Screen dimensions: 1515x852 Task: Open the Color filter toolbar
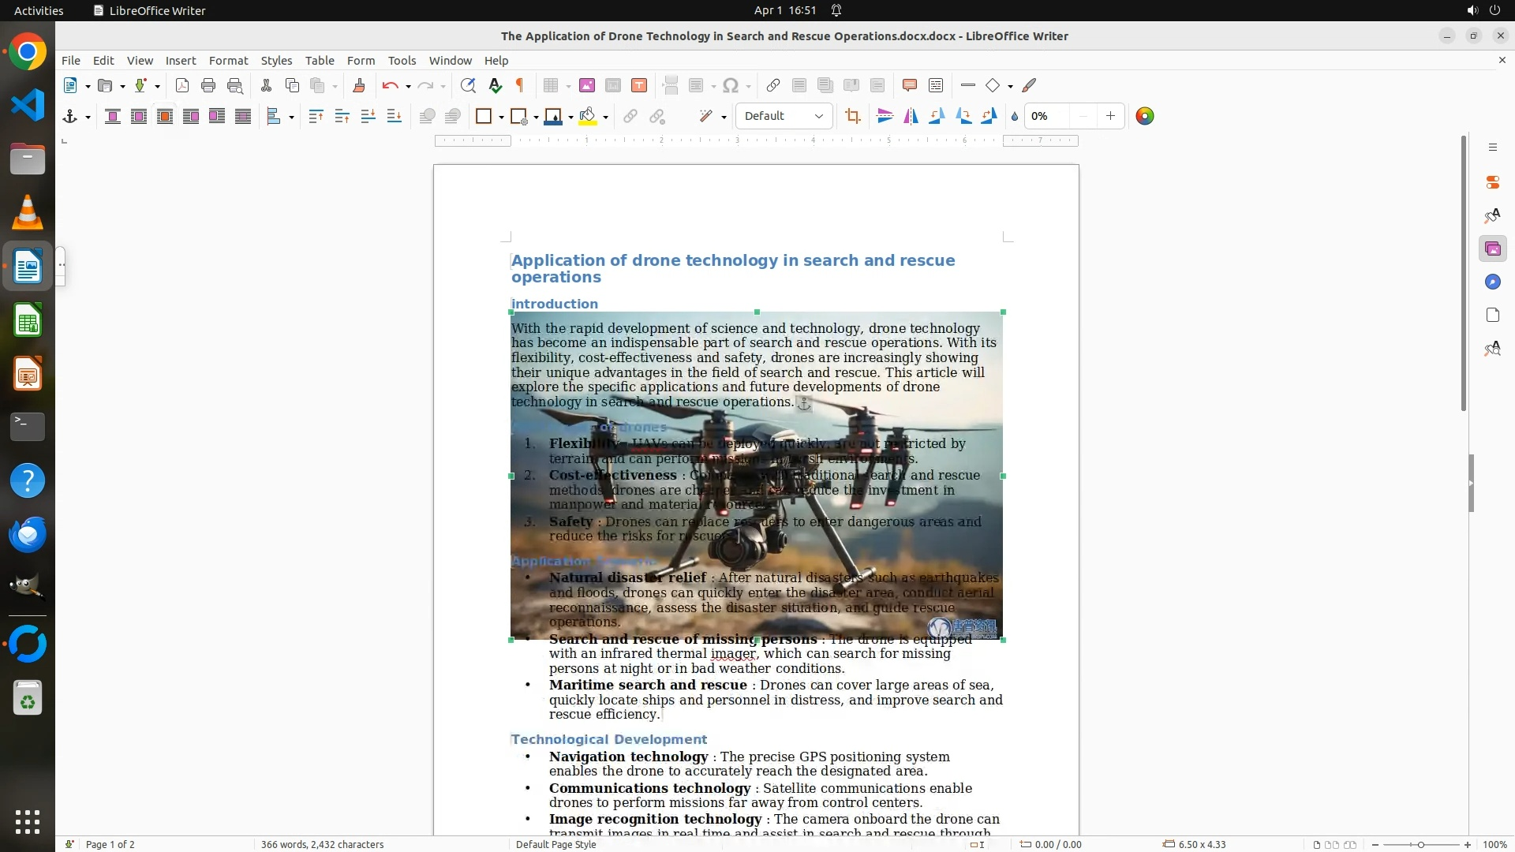coord(1144,117)
